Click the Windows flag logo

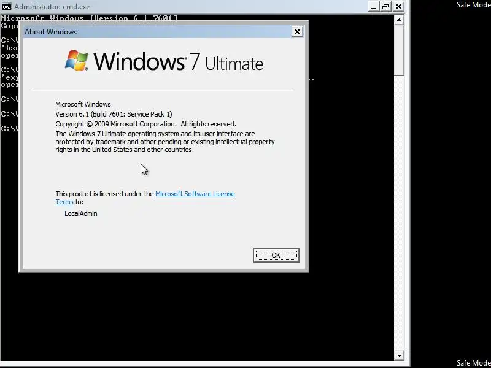(76, 60)
